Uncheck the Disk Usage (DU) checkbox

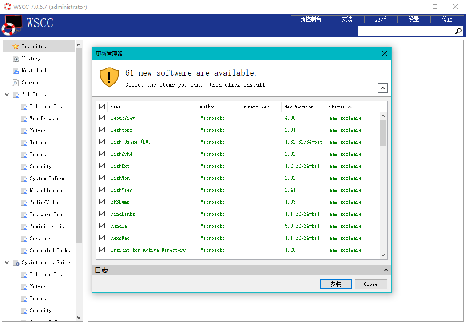coord(102,141)
